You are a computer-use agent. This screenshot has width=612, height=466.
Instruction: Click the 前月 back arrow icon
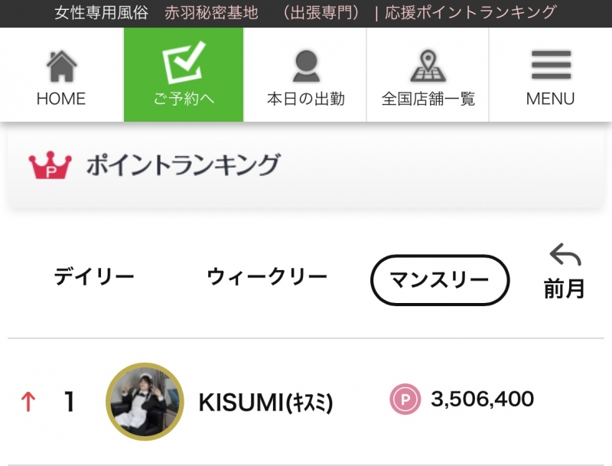[x=562, y=256]
